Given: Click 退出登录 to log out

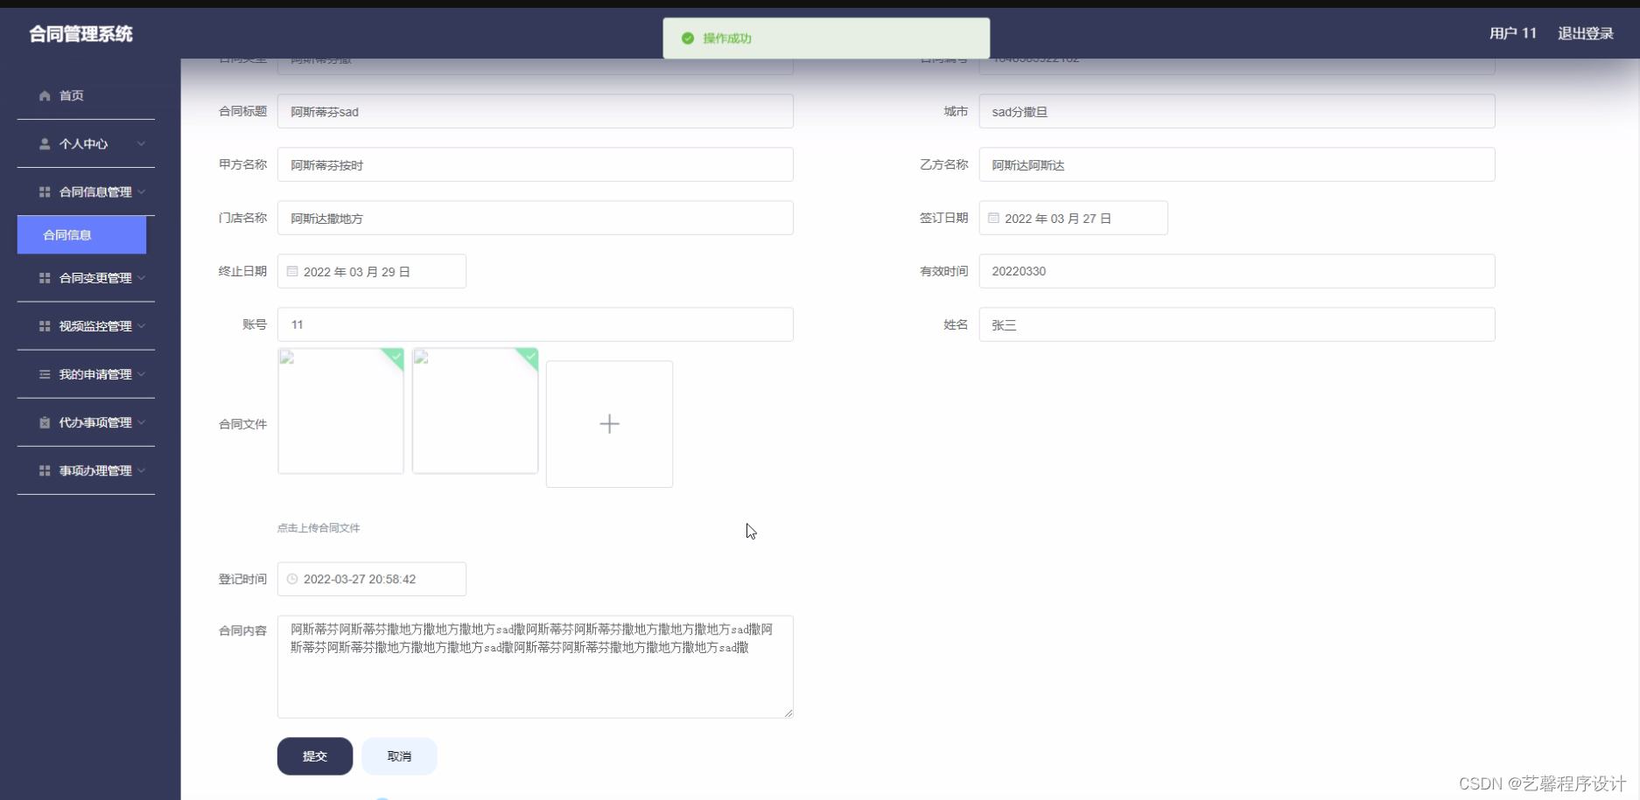Looking at the screenshot, I should point(1586,33).
